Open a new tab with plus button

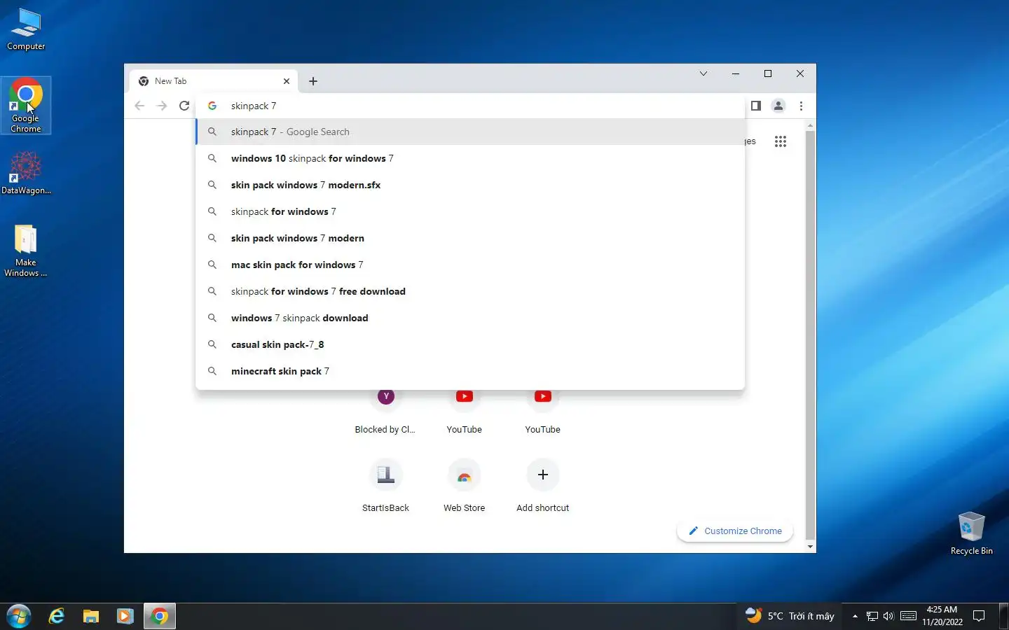(x=313, y=81)
